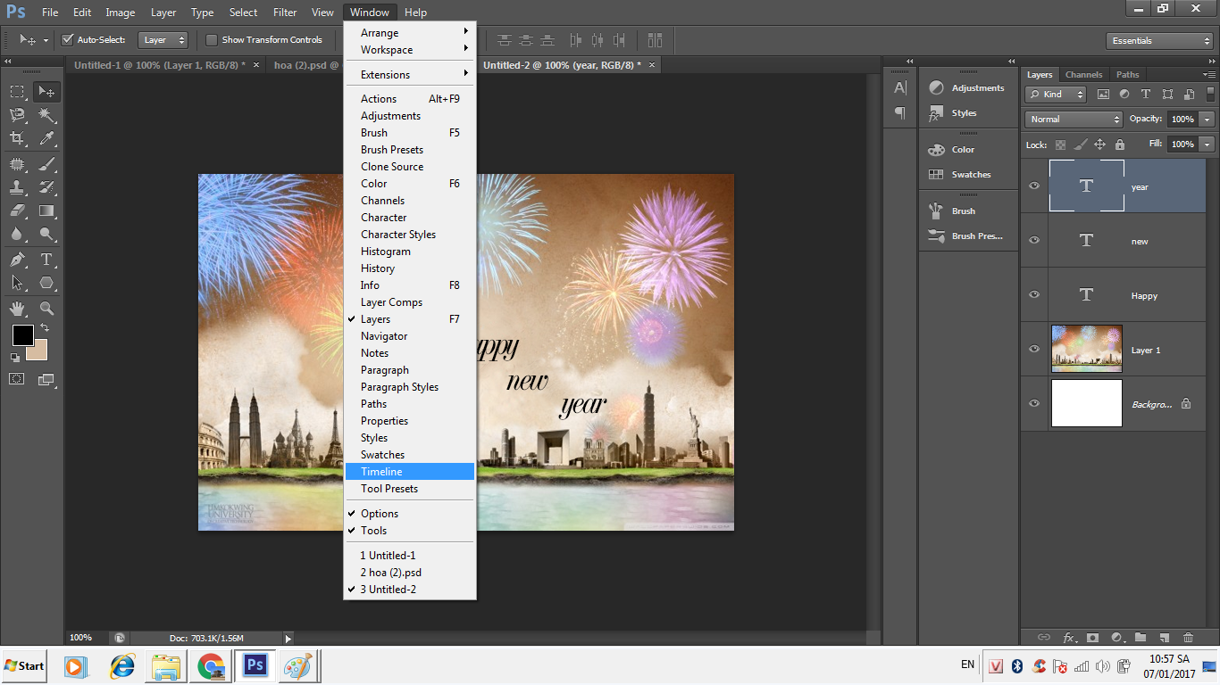This screenshot has width=1220, height=685.
Task: Toggle Background layer visibility eye
Action: [1034, 404]
